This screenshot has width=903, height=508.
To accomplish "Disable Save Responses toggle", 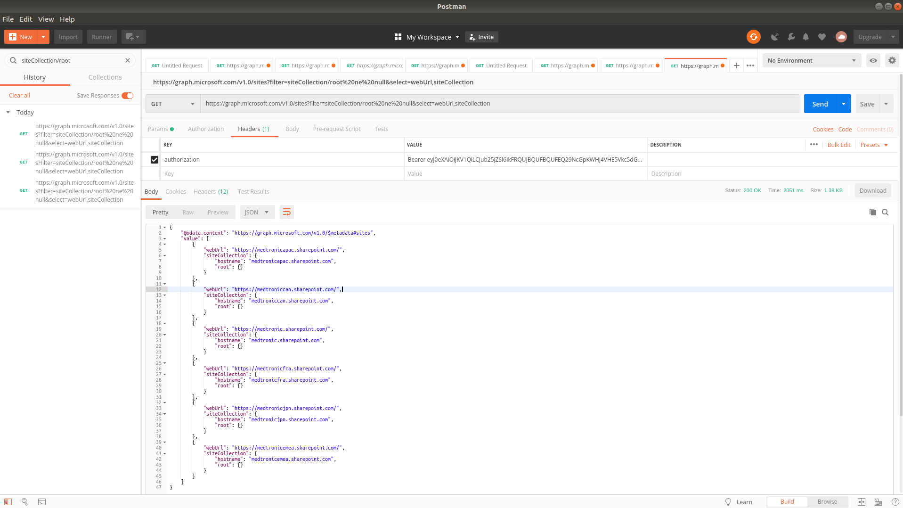I will pos(126,95).
